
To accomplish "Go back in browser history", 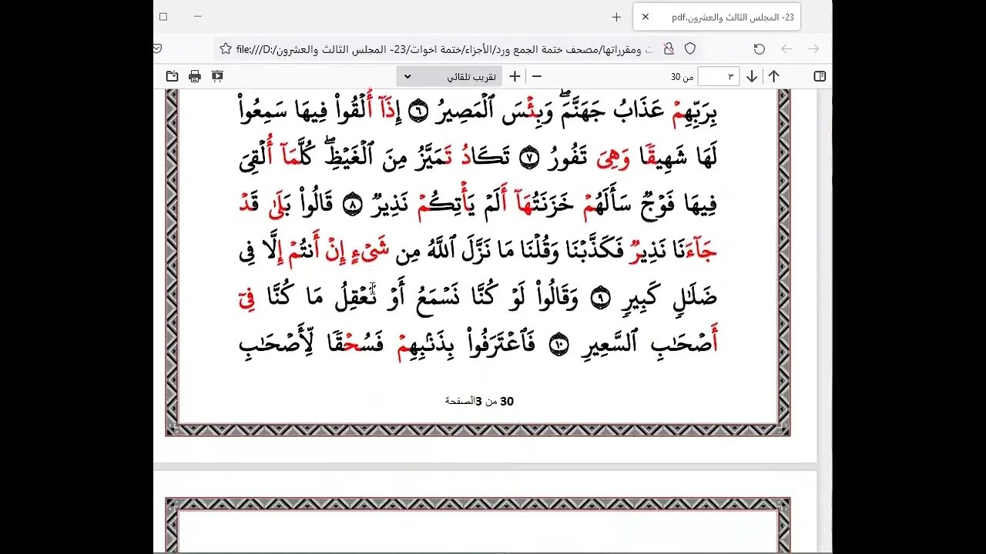I will tap(813, 49).
